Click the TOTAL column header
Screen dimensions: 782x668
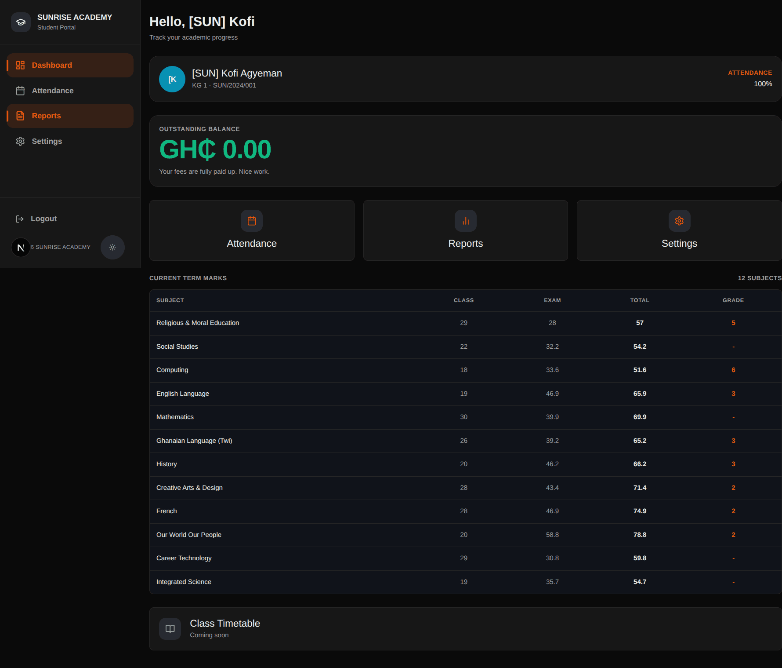(640, 300)
